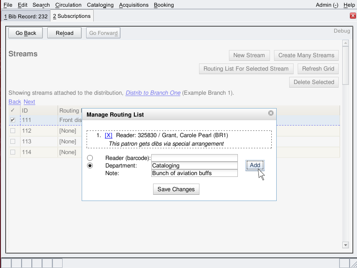This screenshot has height=268, width=357.
Task: Remove reader Grant from routing list
Action: [108, 135]
